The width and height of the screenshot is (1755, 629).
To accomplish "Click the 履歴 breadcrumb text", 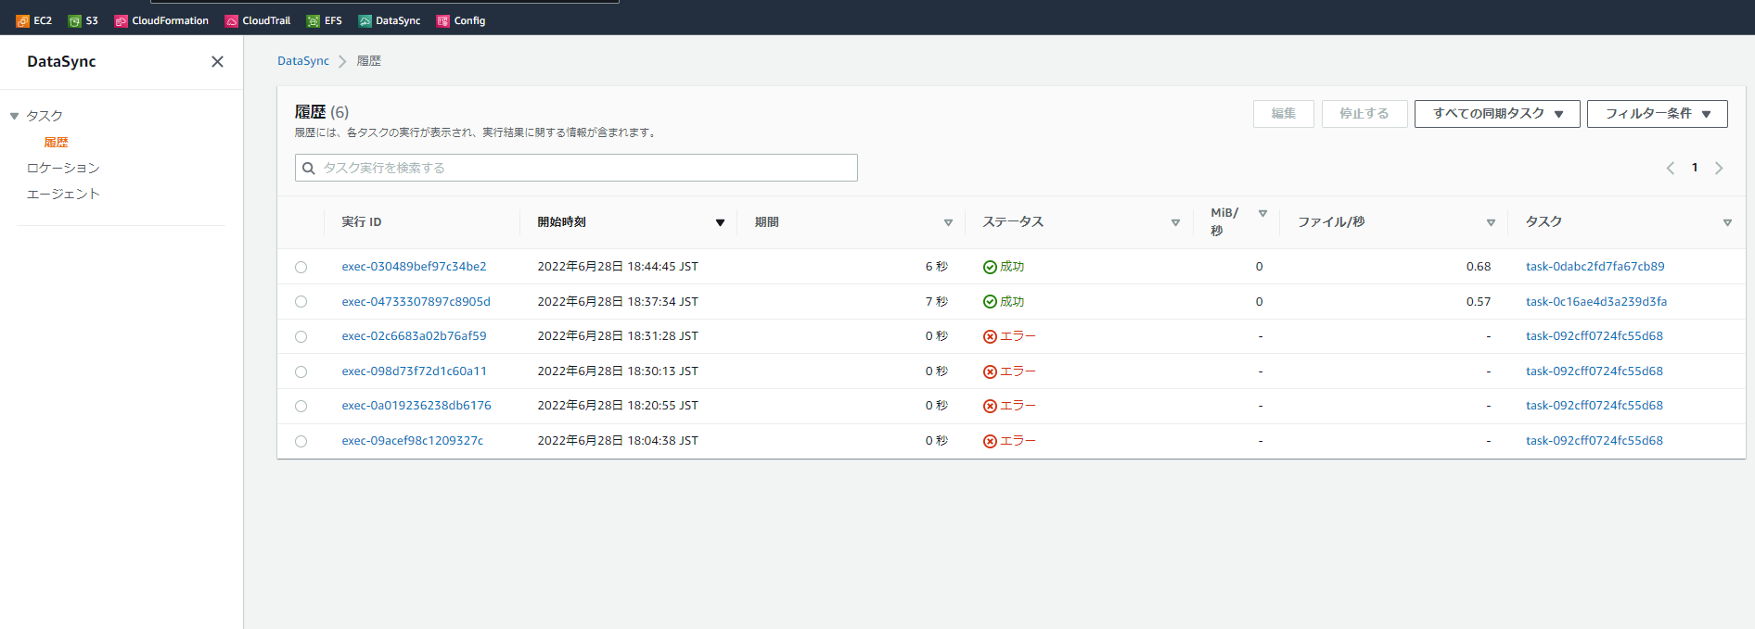I will (369, 60).
